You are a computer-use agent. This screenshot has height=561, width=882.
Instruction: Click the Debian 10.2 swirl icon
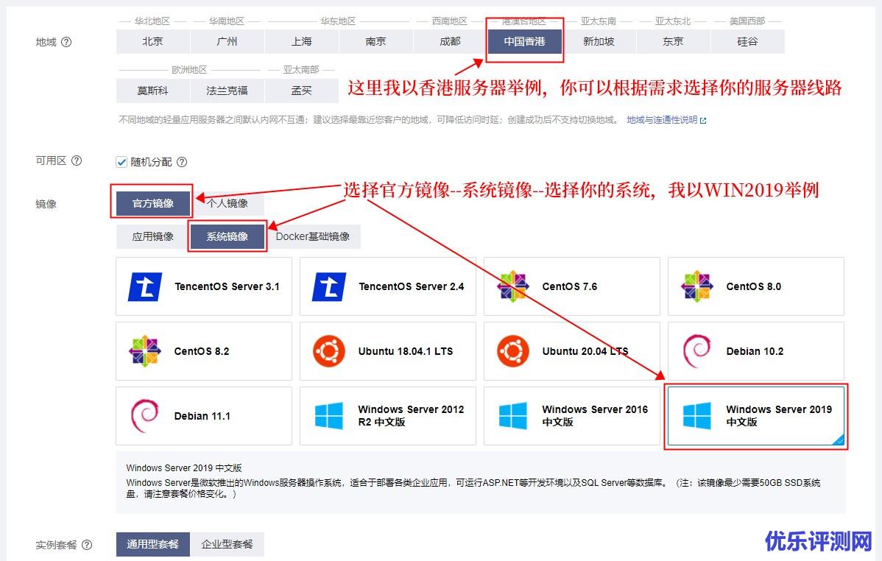click(697, 351)
